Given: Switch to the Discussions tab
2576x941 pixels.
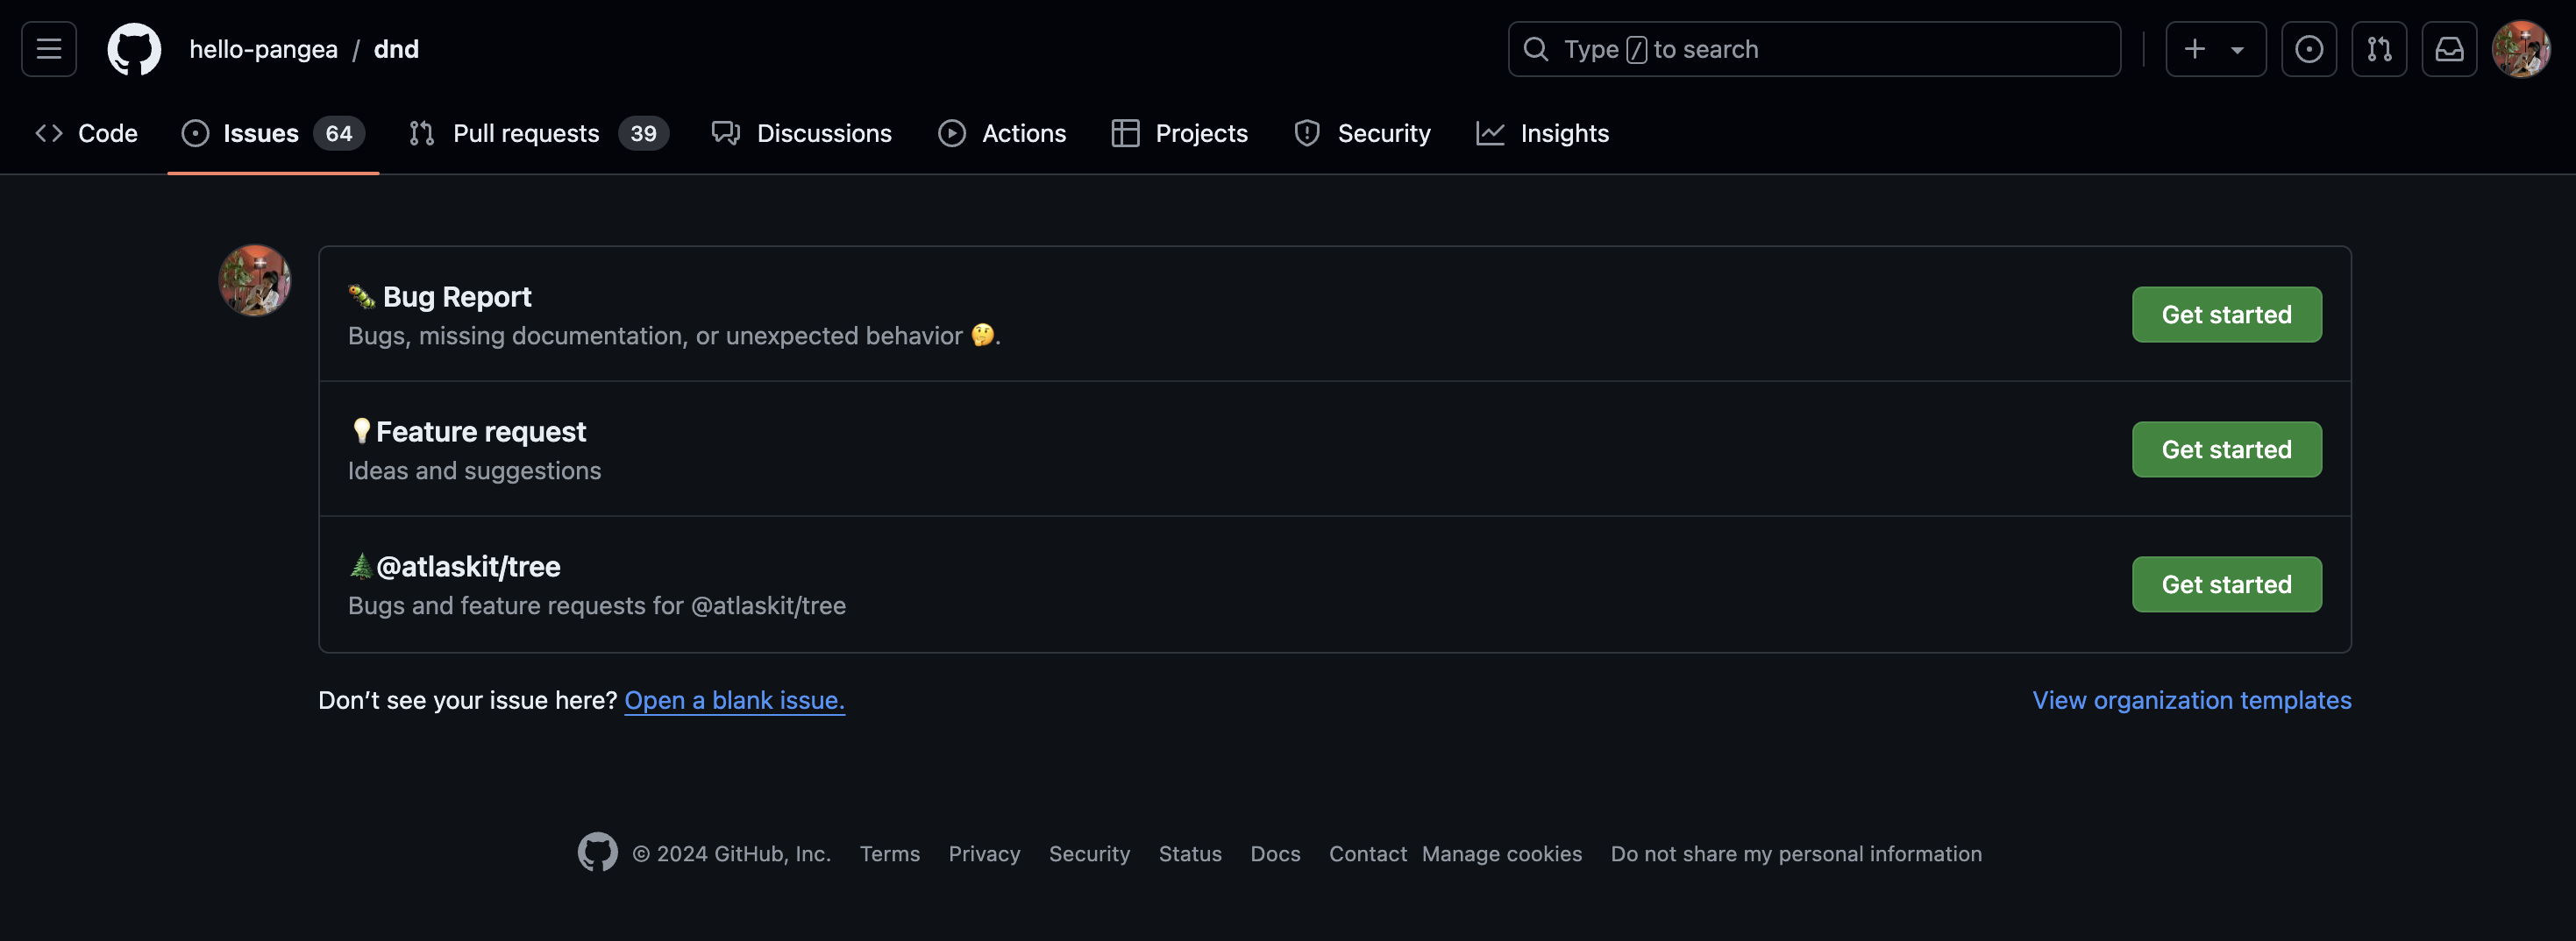Looking at the screenshot, I should point(802,133).
